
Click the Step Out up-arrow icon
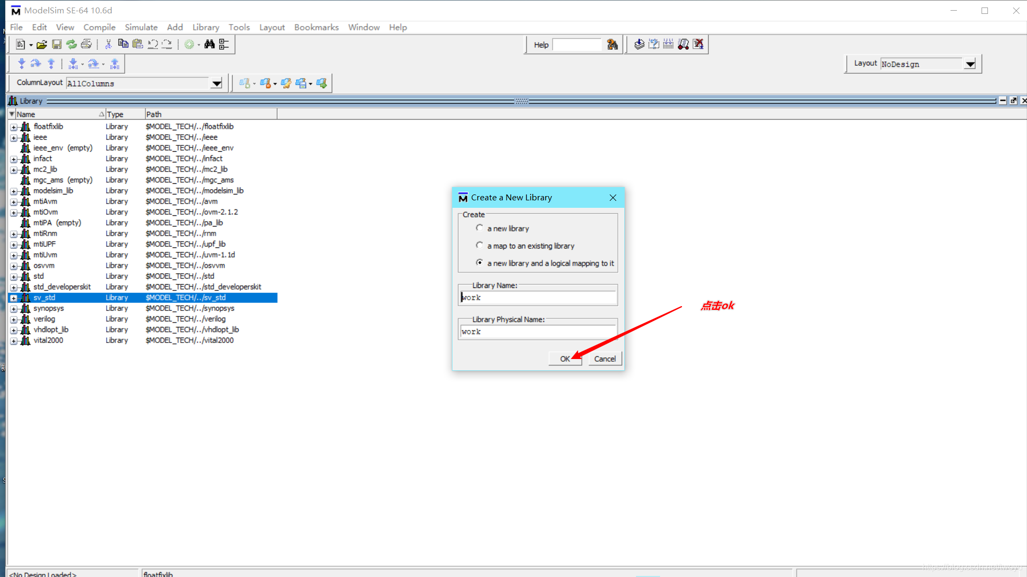51,64
